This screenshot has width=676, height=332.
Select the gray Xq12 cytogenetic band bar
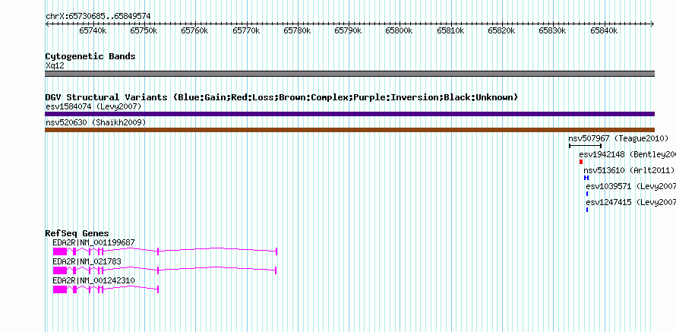tap(349, 74)
